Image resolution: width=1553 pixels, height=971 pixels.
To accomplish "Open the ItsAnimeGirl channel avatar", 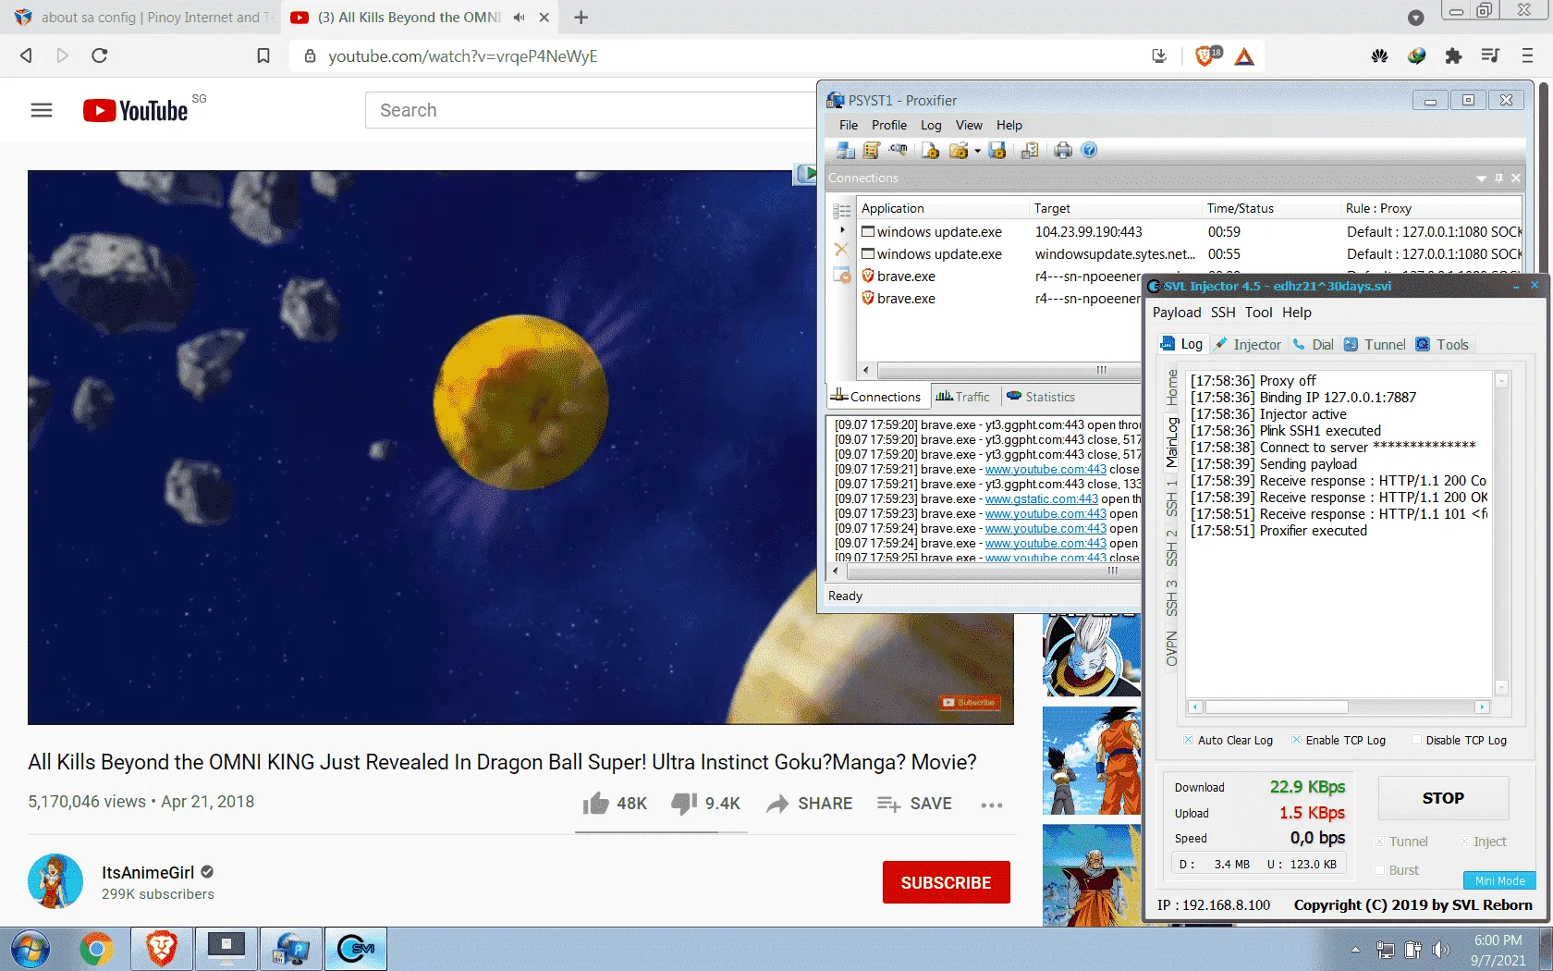I will 55,881.
